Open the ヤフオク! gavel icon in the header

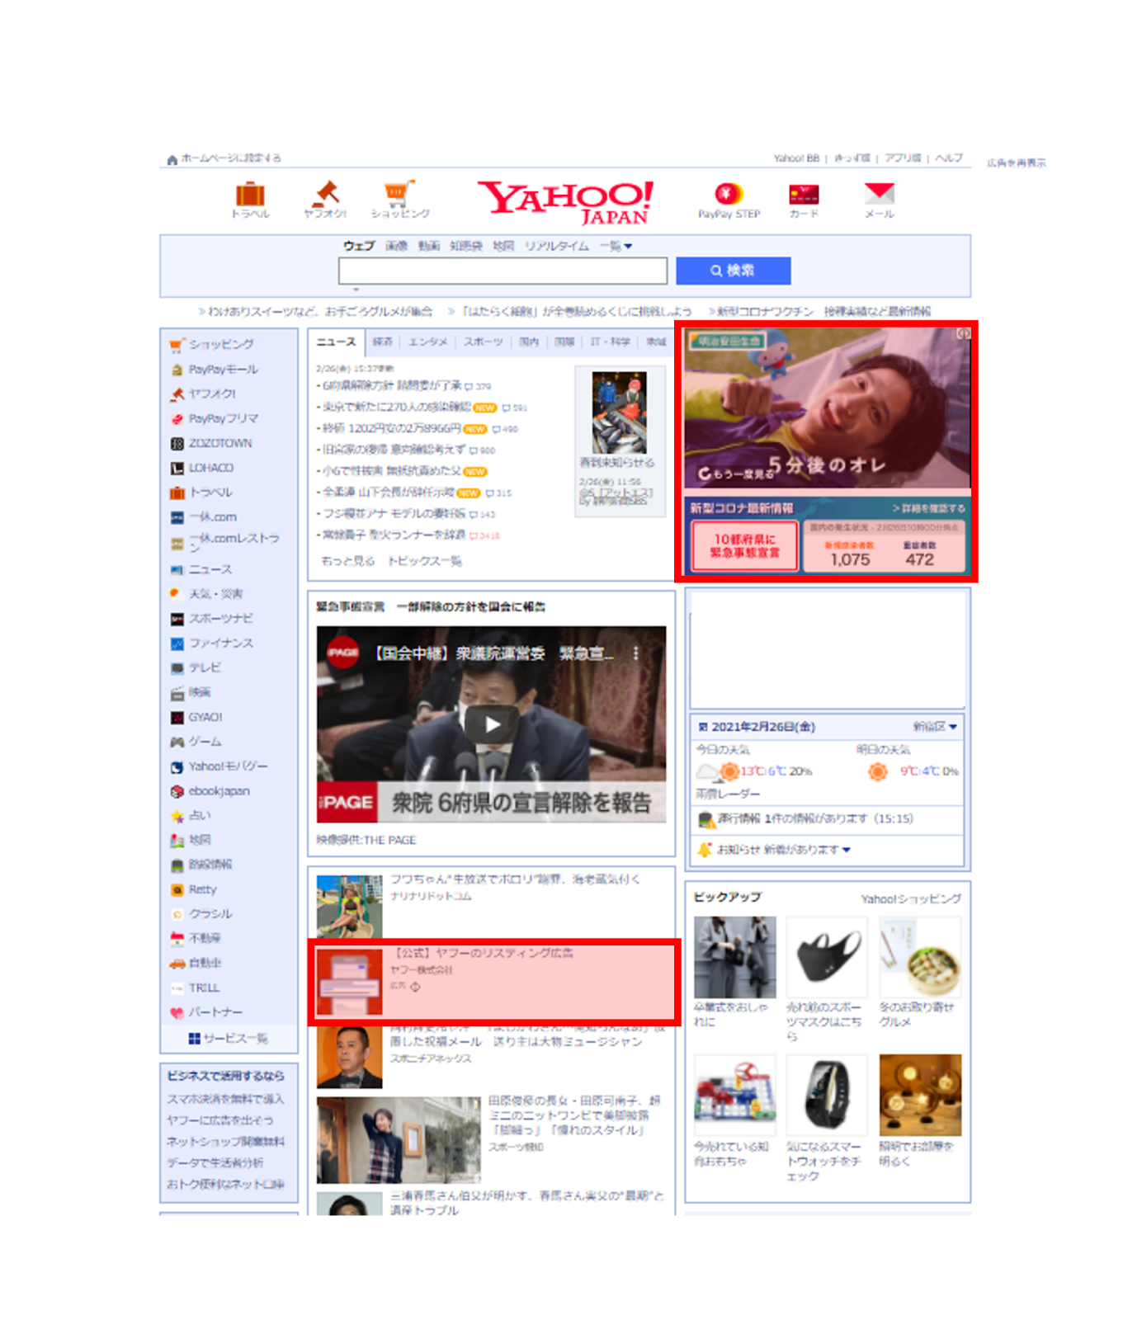pyautogui.click(x=325, y=194)
